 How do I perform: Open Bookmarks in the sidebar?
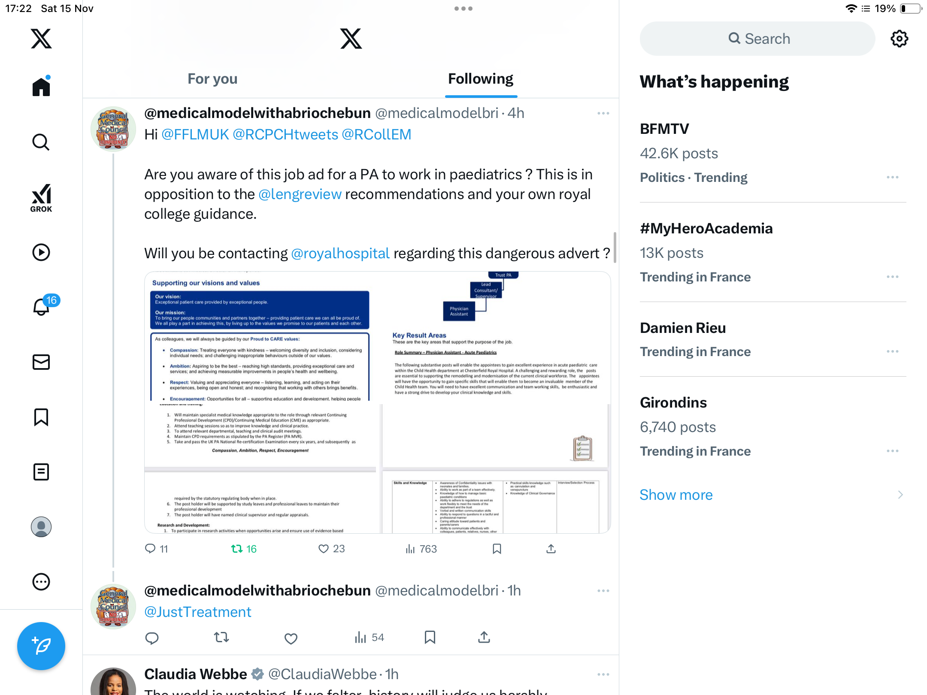click(x=41, y=417)
